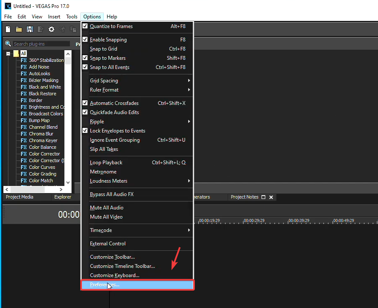The image size is (378, 308).
Task: Open the Tools menu
Action: click(72, 17)
